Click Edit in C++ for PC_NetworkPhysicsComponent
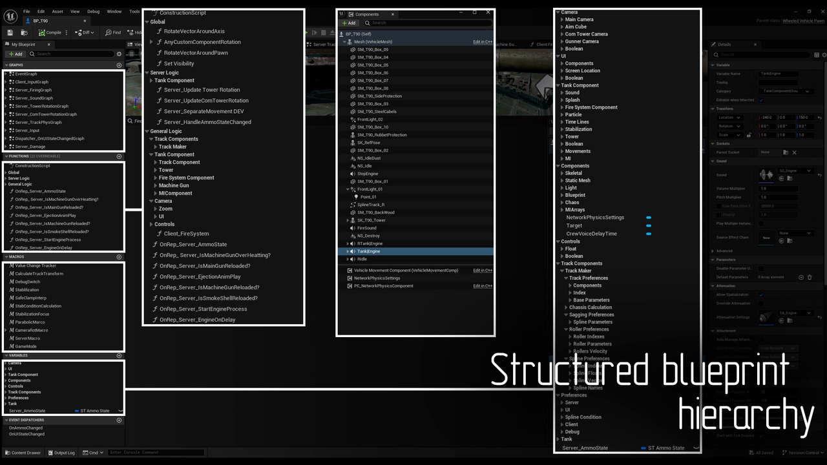827x465 pixels. tap(483, 286)
